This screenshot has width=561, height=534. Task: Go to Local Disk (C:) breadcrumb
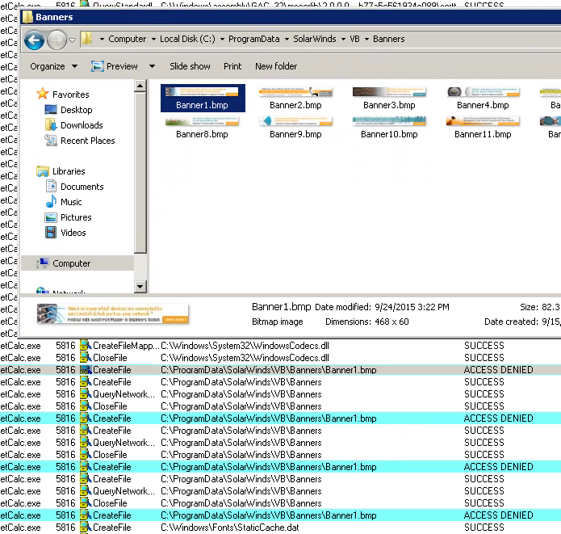coord(187,39)
